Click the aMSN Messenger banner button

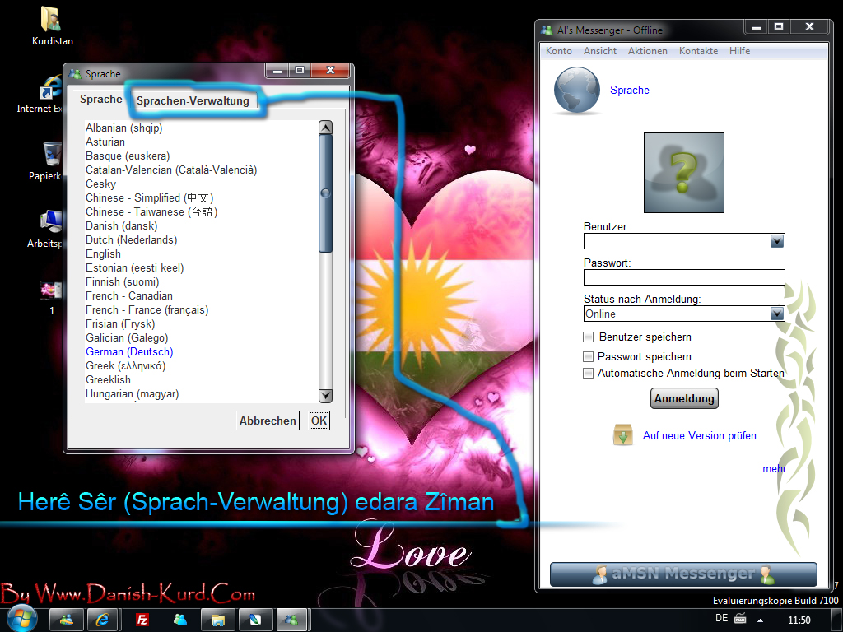coord(683,574)
